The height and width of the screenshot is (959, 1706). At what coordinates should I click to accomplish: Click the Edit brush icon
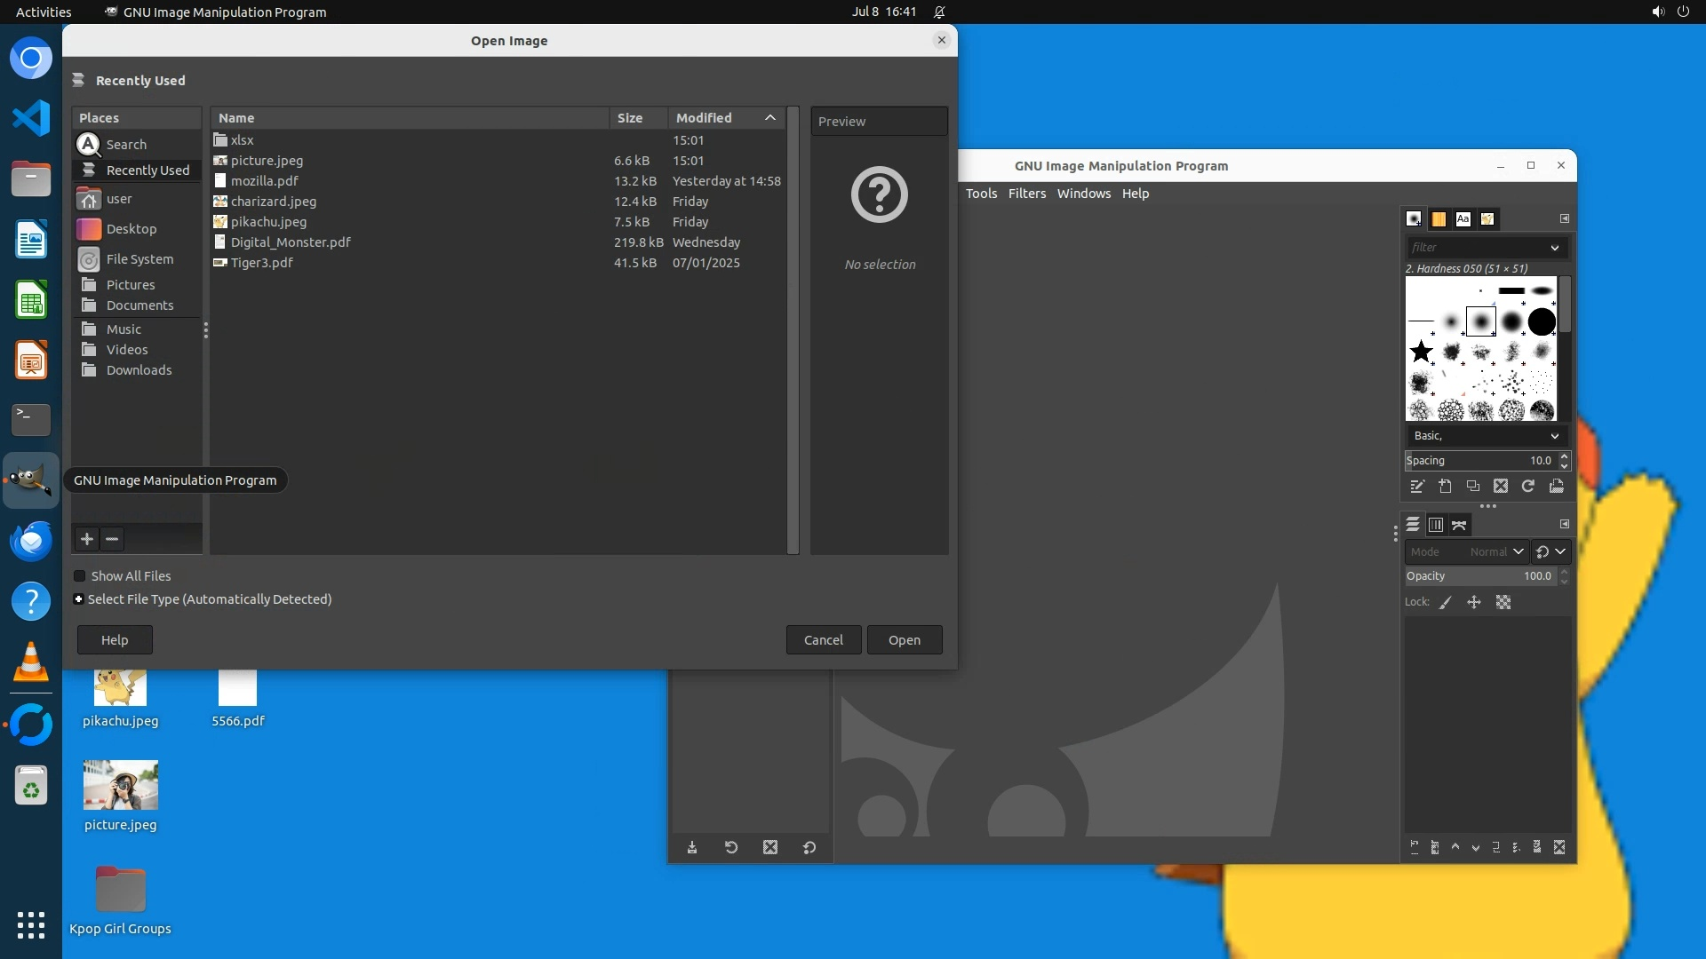[1417, 487]
